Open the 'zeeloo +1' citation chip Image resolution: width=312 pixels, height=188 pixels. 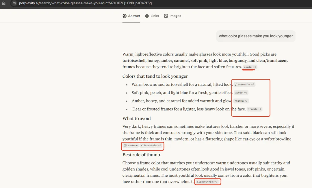pyautogui.click(x=241, y=93)
